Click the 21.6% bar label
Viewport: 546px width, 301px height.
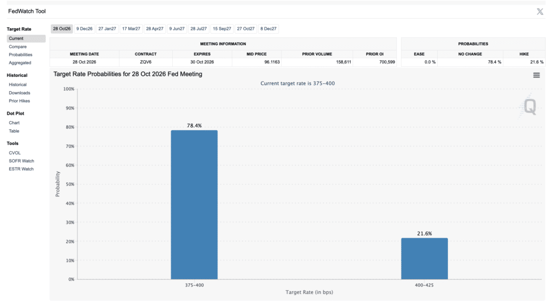(424, 234)
